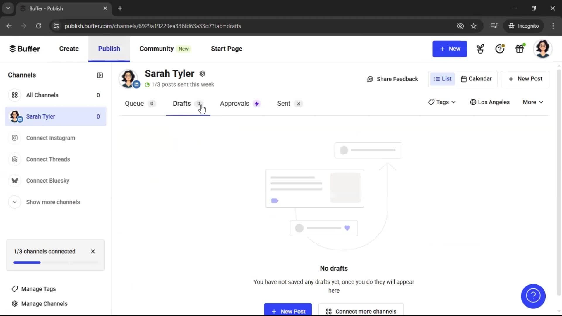Keep List view selected
Image resolution: width=562 pixels, height=316 pixels.
coord(443,79)
